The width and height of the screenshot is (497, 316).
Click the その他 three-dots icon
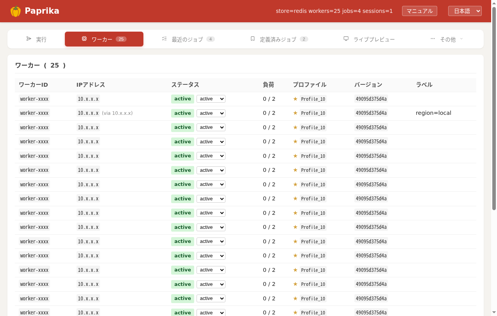[433, 39]
